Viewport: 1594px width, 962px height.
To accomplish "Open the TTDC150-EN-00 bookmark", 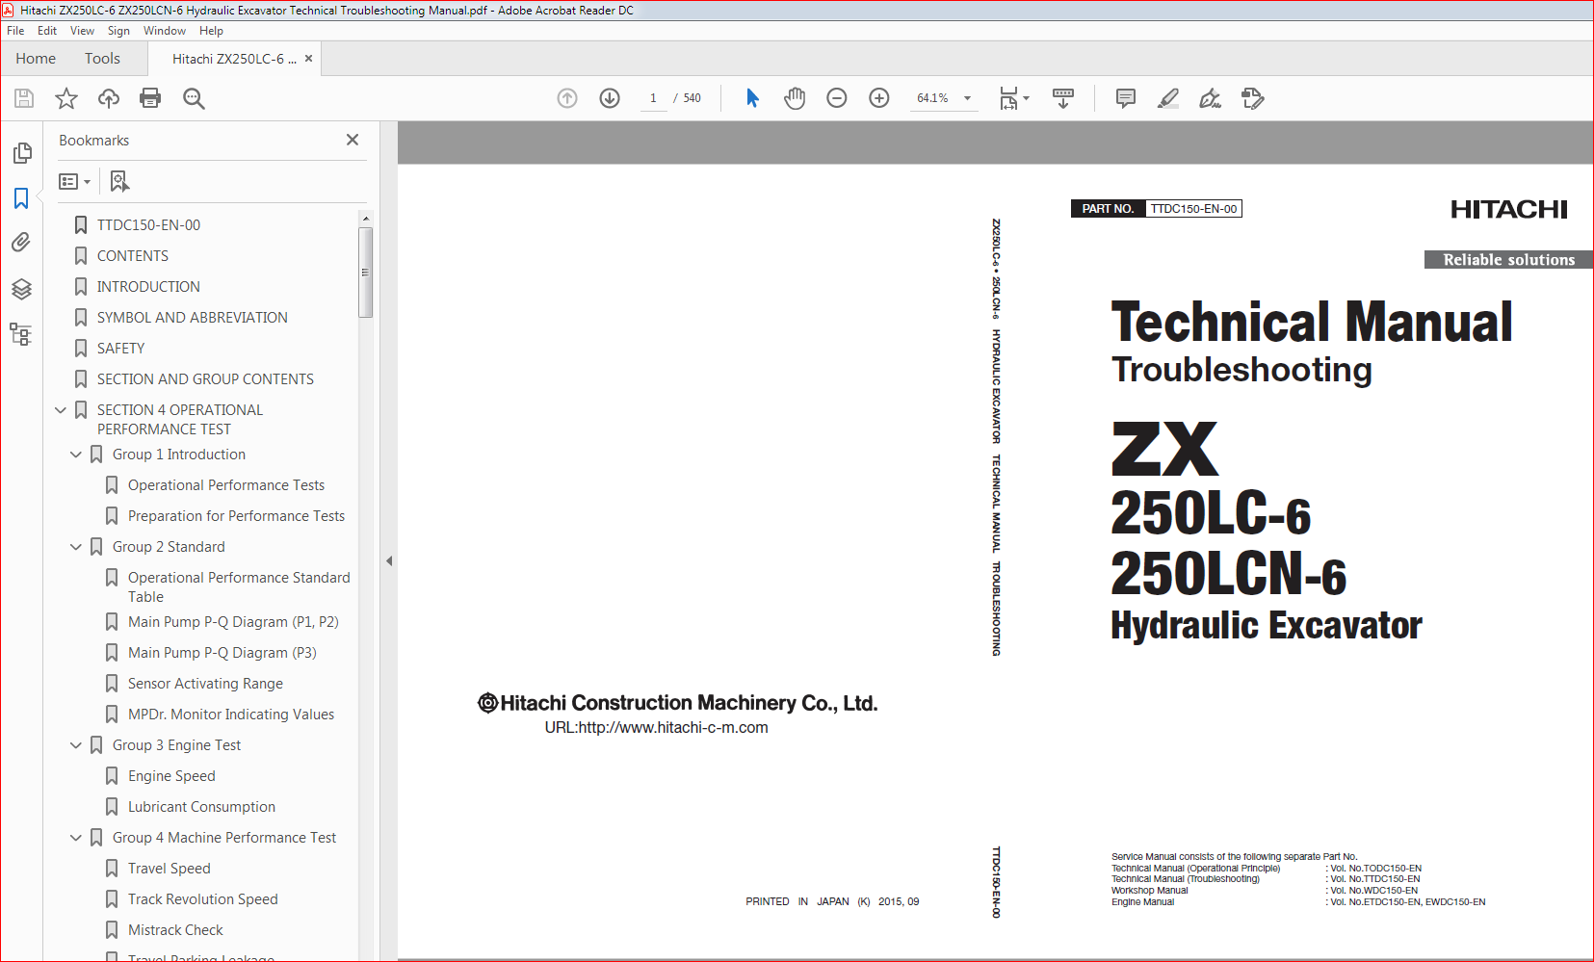I will 148,225.
